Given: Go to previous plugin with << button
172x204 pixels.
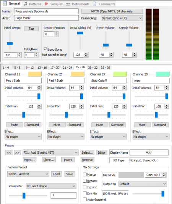Looking at the screenshot, I should (x=9, y=153).
